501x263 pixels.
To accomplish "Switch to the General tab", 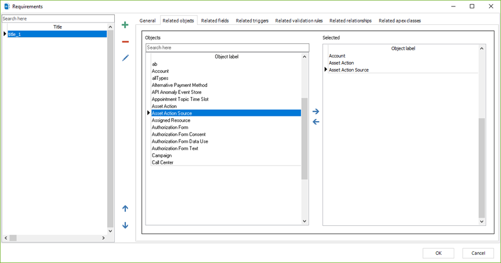I will point(147,21).
